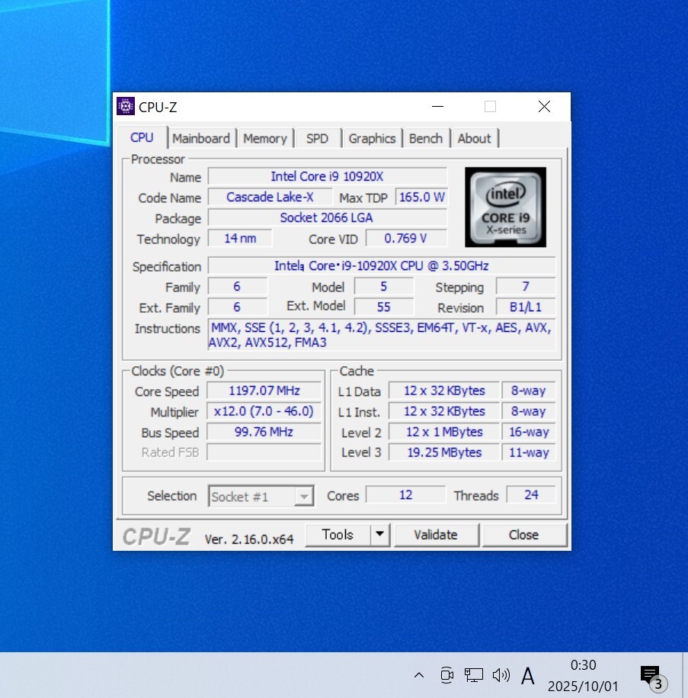Click the Meet Now camera tray icon
Screen dimensions: 688x698
(x=446, y=675)
